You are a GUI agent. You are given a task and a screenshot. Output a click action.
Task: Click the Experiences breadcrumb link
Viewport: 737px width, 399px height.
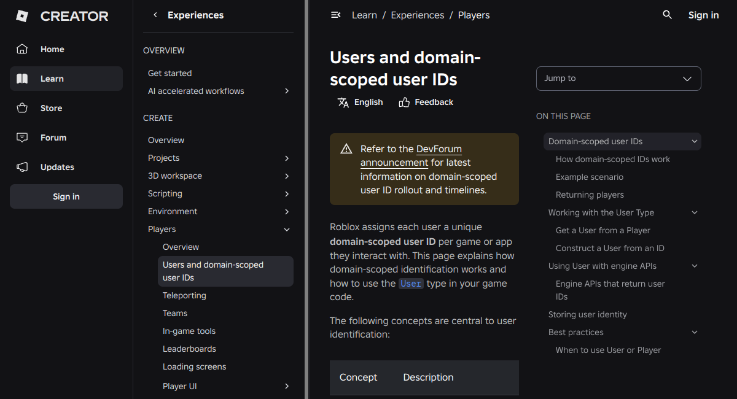[418, 15]
